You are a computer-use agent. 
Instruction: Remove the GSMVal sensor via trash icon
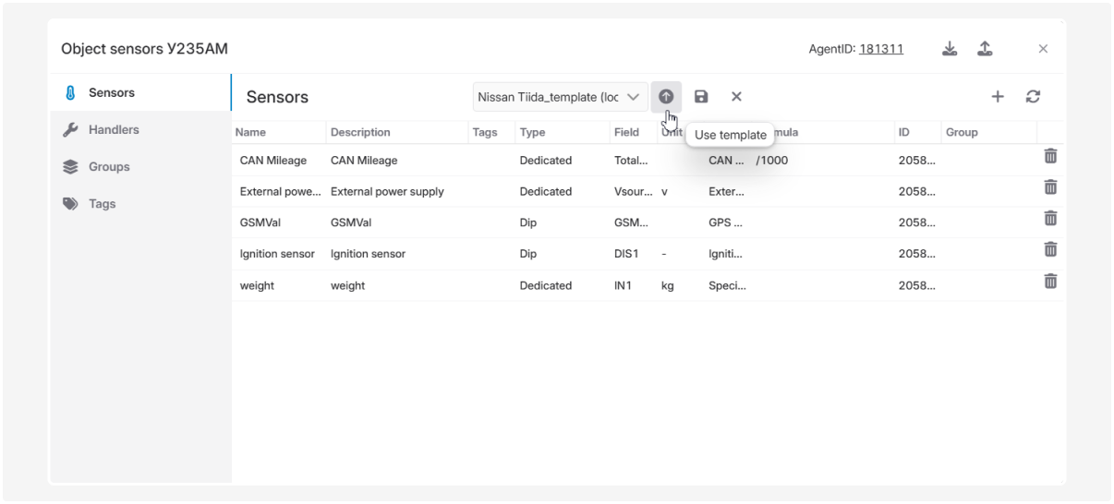(1050, 219)
